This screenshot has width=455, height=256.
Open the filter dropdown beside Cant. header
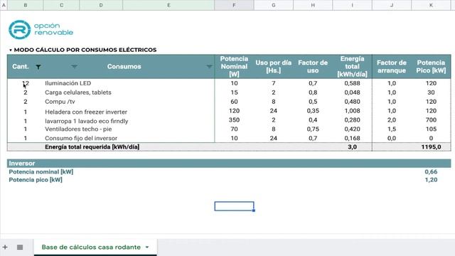pos(74,67)
